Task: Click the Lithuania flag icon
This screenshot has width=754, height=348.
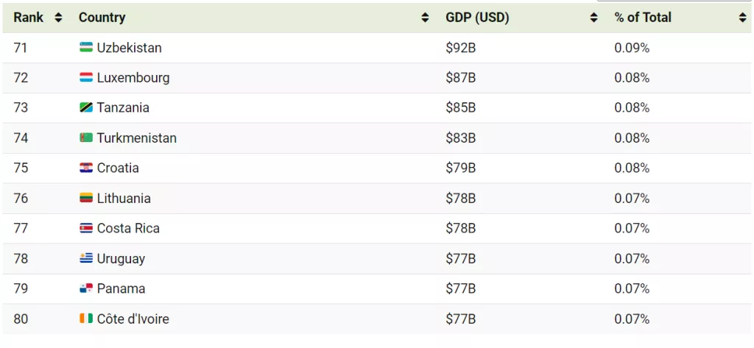Action: coord(86,199)
